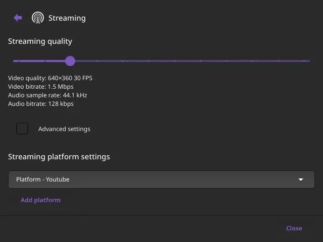The image size is (323, 242).
Task: Click the Streaming quality slider handle
Action: tap(70, 61)
